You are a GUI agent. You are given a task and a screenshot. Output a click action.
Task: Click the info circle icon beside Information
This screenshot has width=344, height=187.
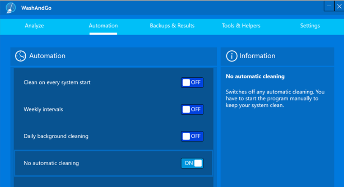click(232, 56)
